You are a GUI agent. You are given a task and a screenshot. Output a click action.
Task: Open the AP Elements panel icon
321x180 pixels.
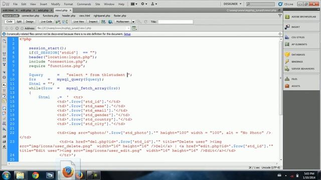click(287, 44)
